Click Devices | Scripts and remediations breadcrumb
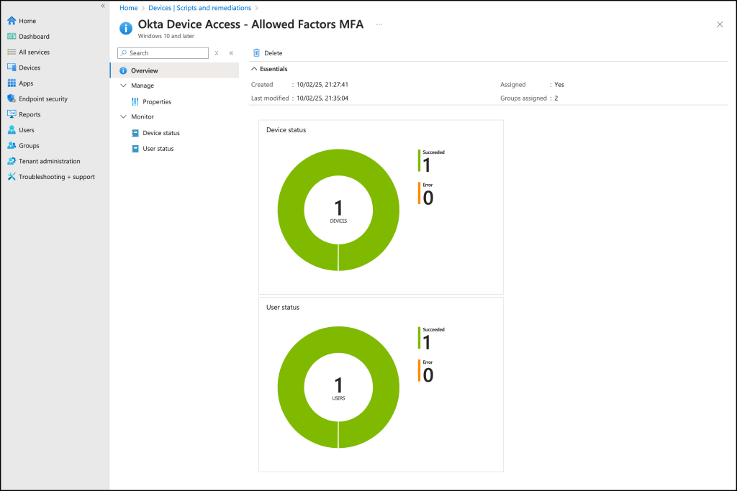737x491 pixels. point(199,8)
